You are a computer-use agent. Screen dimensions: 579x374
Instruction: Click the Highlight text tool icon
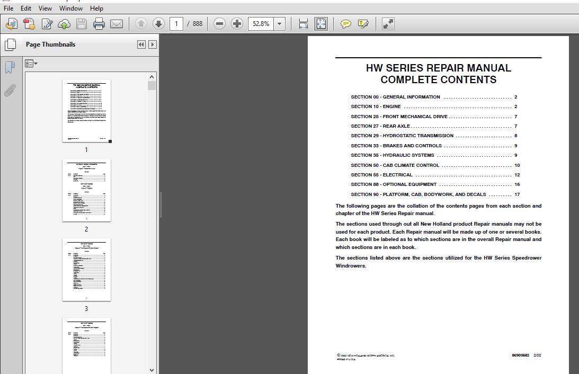363,24
